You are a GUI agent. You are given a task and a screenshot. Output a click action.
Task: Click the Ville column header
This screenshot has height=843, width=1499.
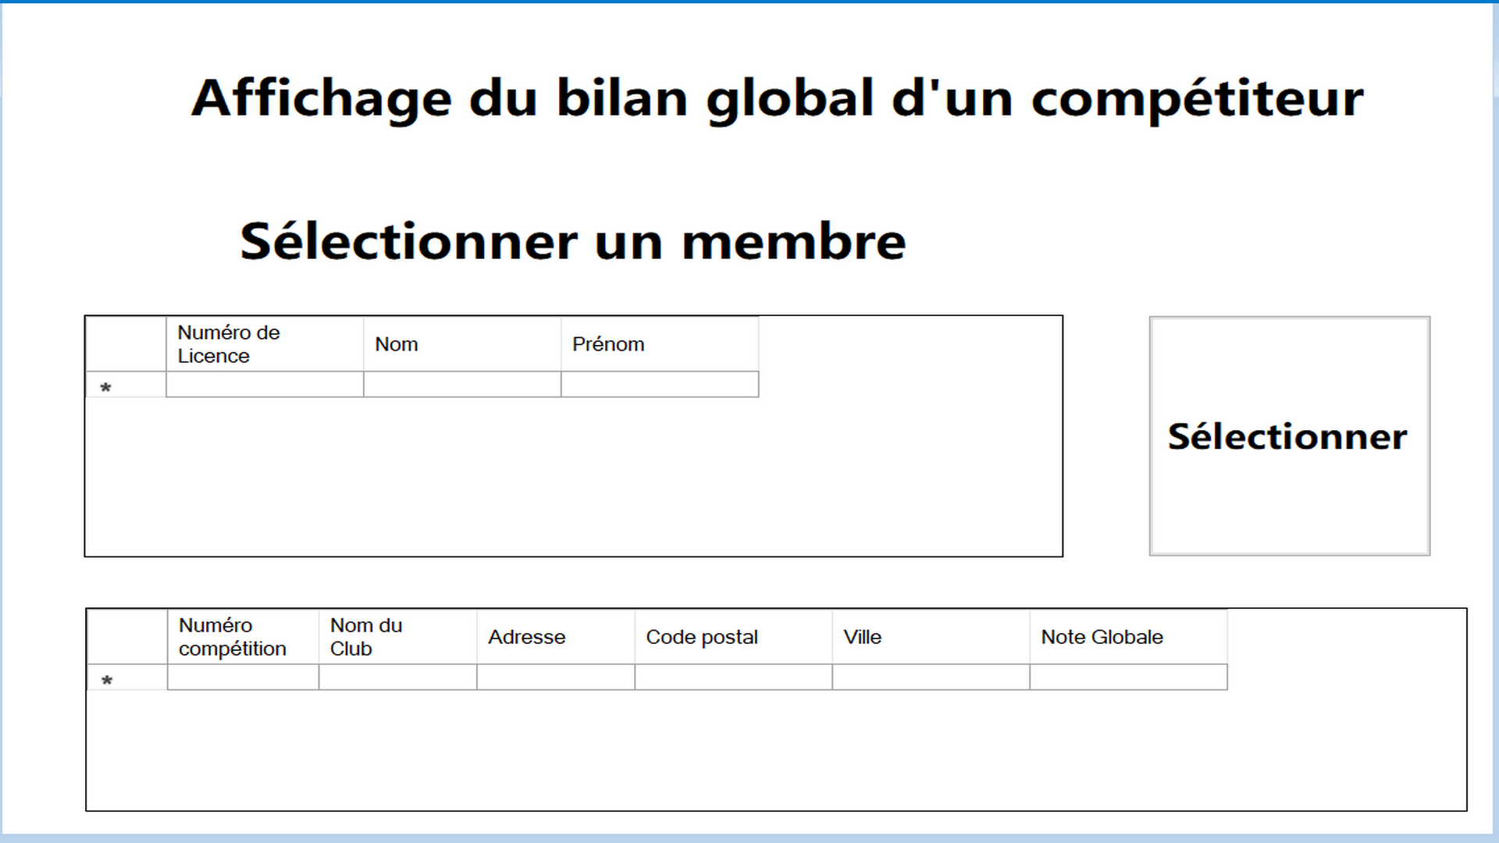tap(930, 637)
